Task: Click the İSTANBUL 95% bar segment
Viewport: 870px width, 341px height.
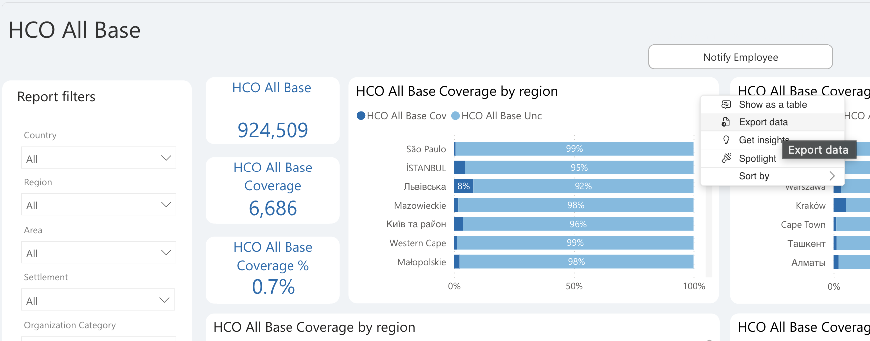Action: click(x=580, y=168)
